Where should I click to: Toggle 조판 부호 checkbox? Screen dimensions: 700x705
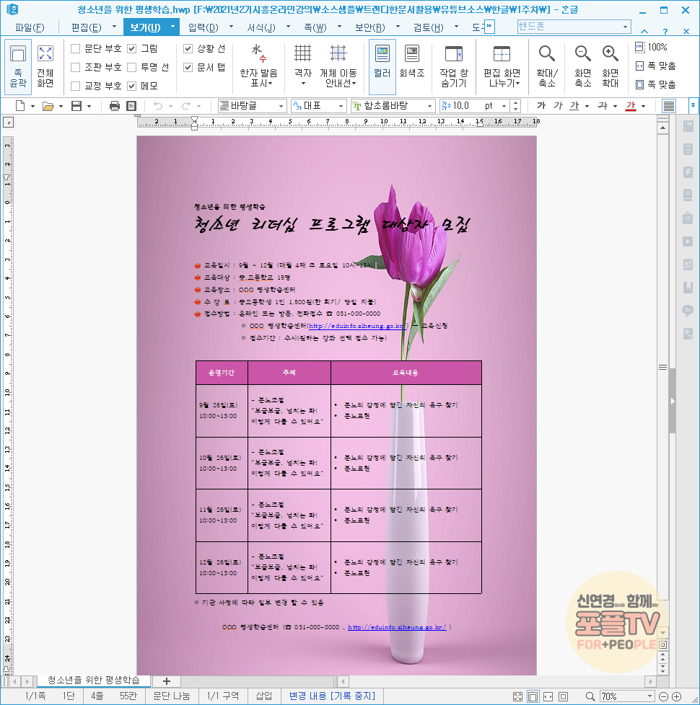(x=76, y=67)
